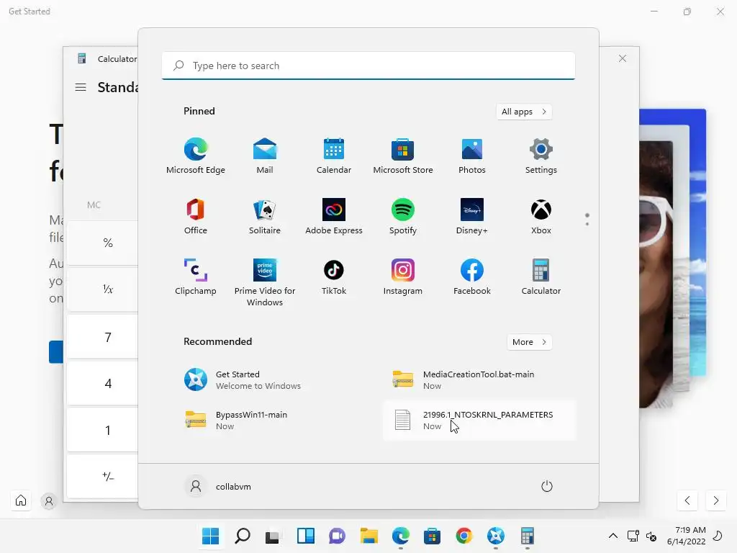
Task: Launch Facebook from pinned apps
Action: tap(472, 277)
